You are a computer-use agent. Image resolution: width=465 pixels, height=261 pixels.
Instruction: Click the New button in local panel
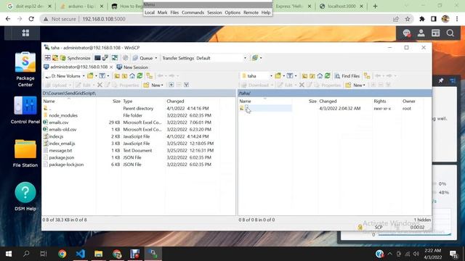pos(153,85)
